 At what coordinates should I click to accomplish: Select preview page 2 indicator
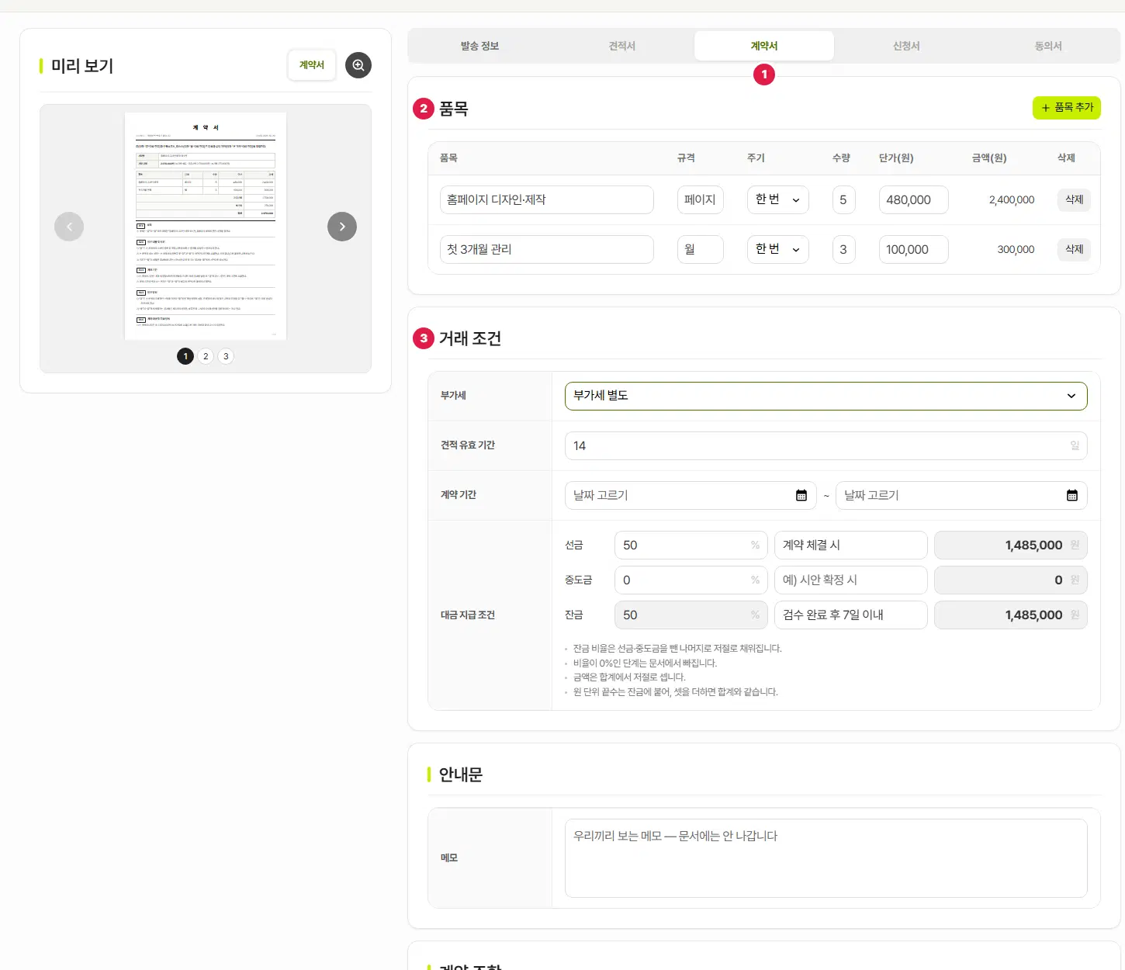click(206, 356)
